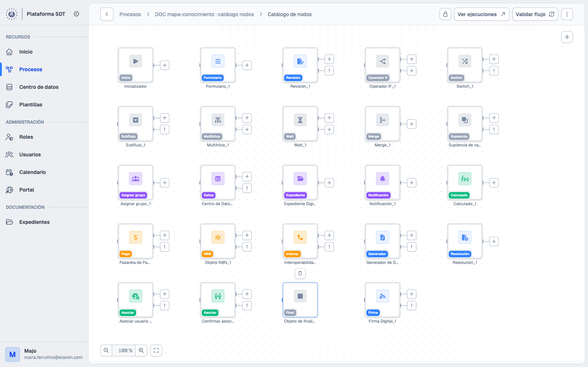Click the Objeto de finalización stop icon

point(300,296)
